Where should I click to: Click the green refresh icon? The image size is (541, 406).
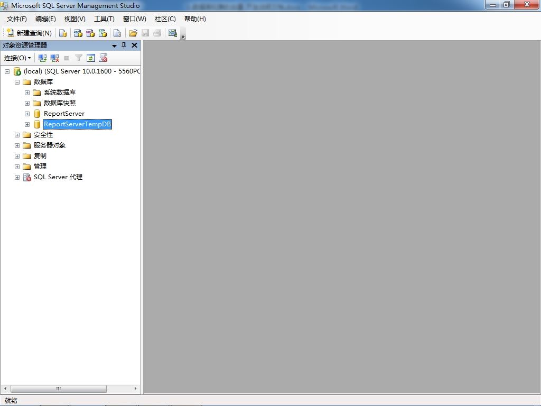click(x=91, y=58)
